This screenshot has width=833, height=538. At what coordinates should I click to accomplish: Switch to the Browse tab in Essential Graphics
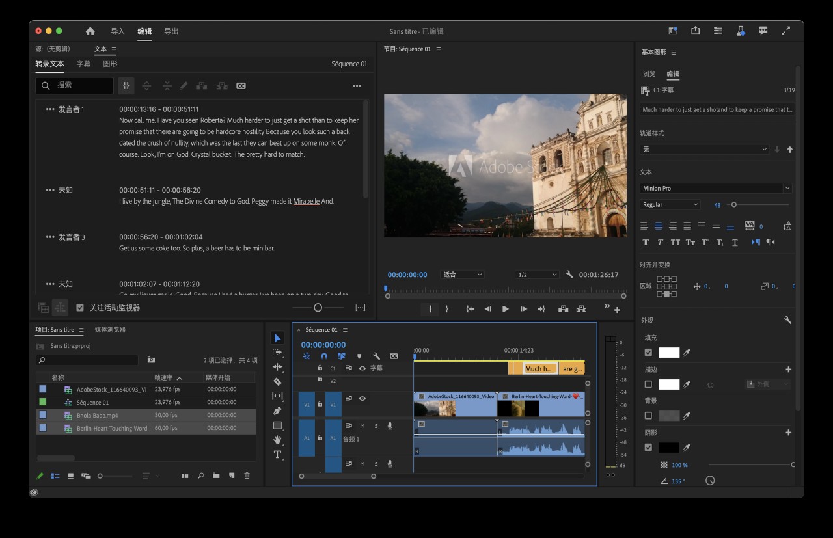coord(649,74)
